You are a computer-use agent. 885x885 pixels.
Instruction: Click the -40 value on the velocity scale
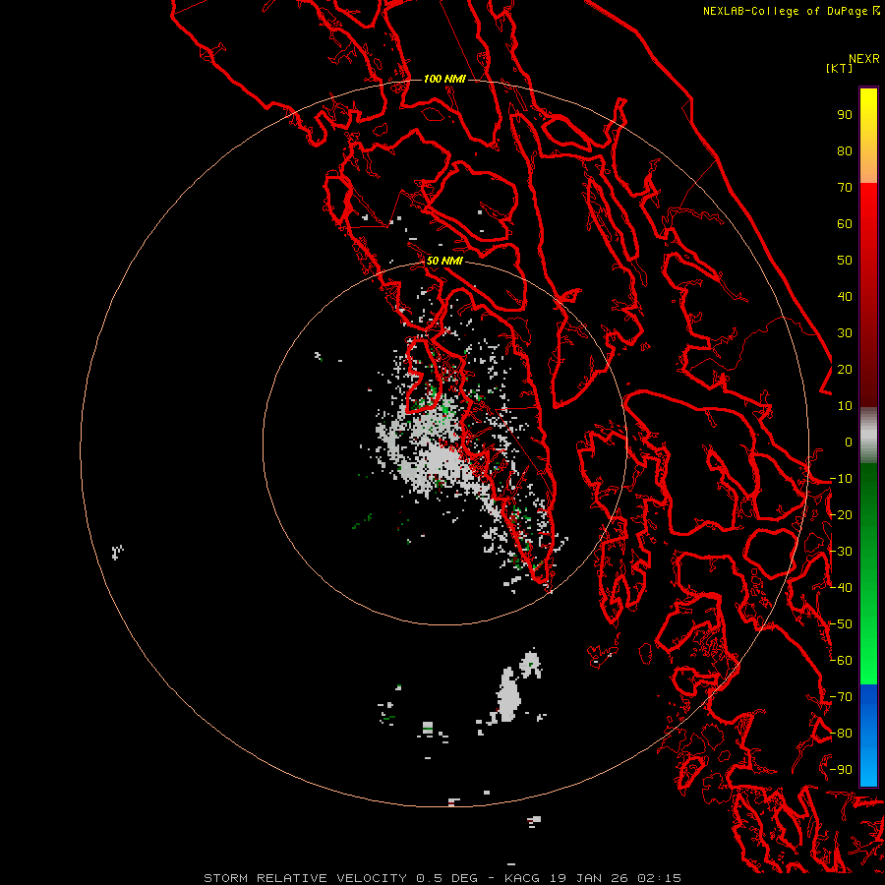point(841,588)
